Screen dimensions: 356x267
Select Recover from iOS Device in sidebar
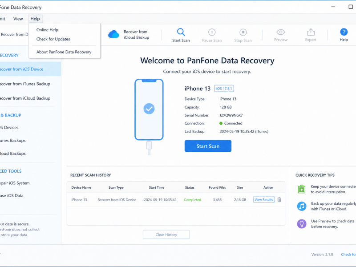click(30, 69)
